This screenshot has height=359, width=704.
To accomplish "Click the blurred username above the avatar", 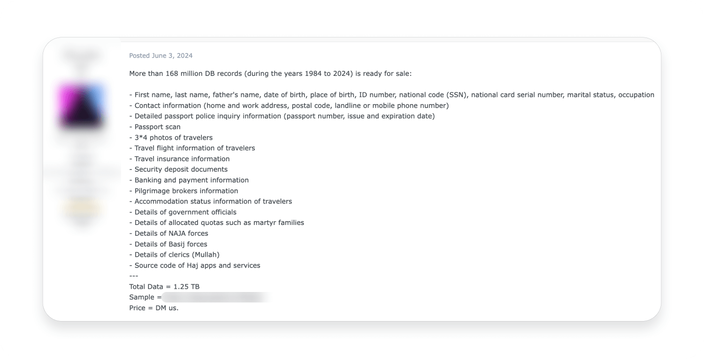I will point(81,56).
